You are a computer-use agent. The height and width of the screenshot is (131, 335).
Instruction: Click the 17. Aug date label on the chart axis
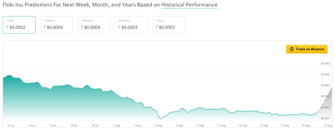[x=285, y=125]
